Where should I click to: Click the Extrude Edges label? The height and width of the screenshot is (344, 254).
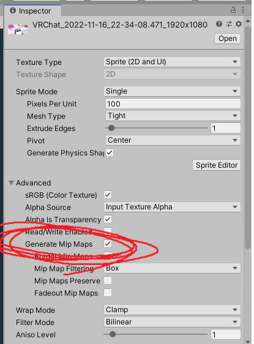tap(51, 129)
